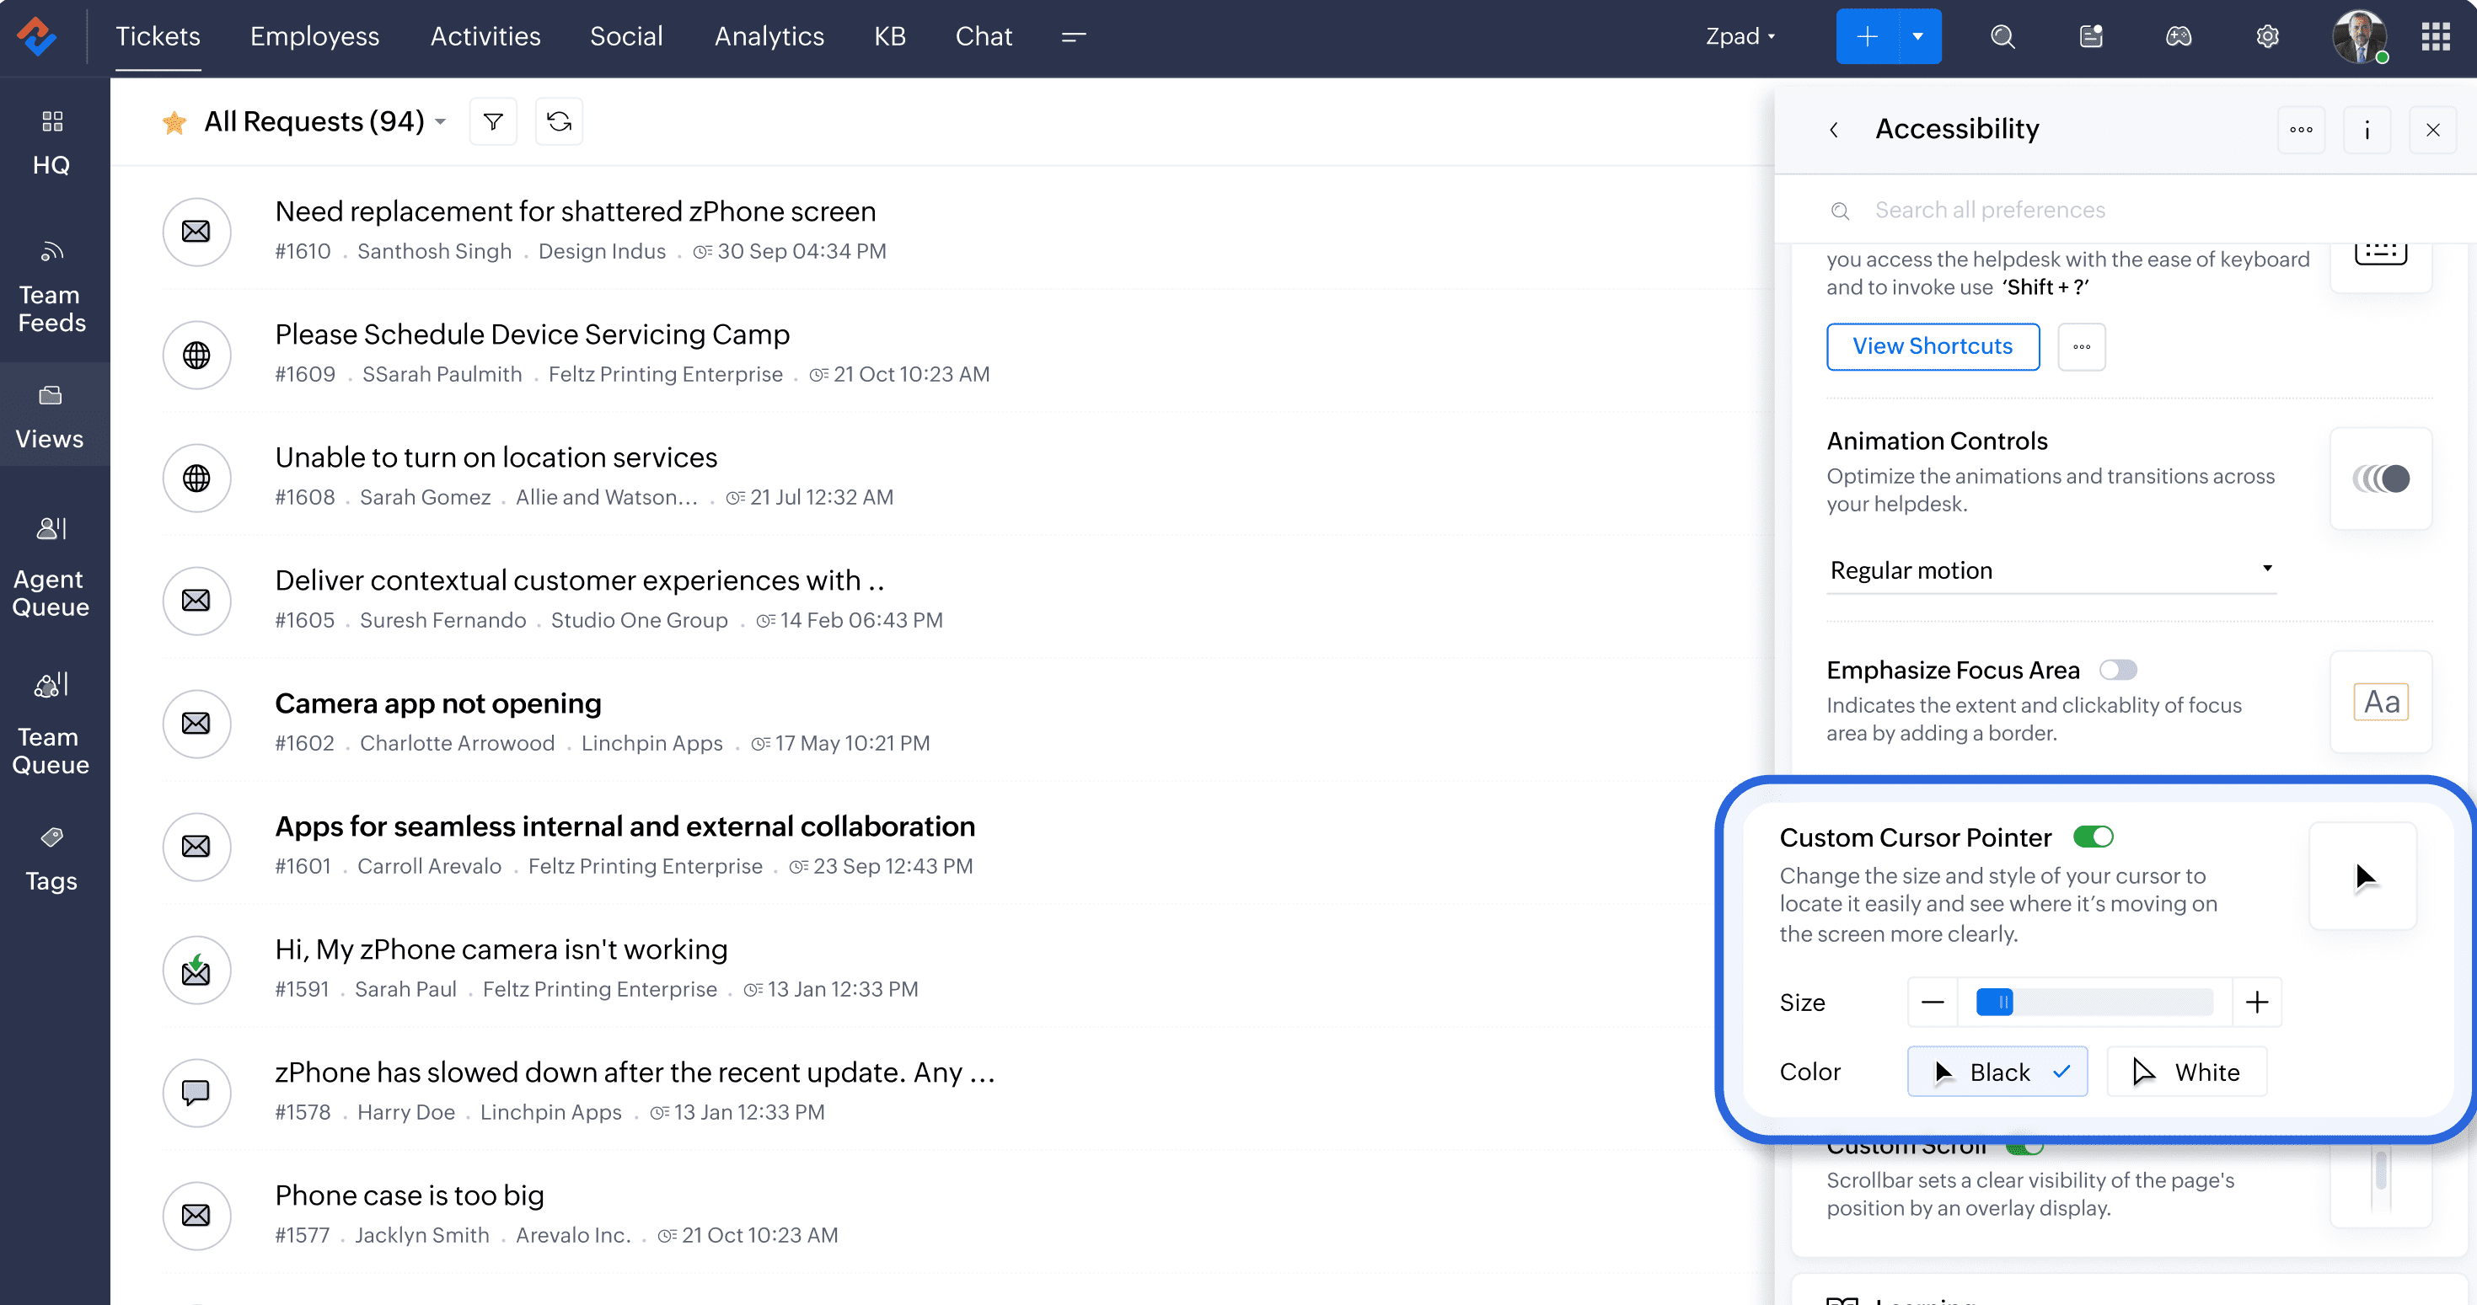Open the Regular motion dropdown
Viewport: 2477px width, 1305px height.
click(x=2050, y=570)
